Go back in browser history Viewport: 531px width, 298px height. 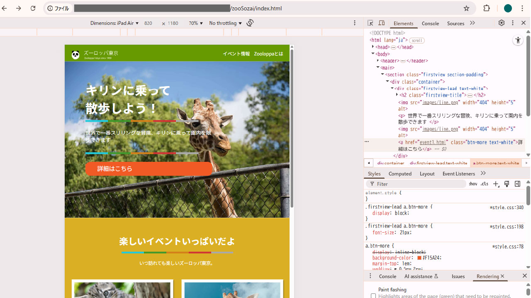coord(4,8)
